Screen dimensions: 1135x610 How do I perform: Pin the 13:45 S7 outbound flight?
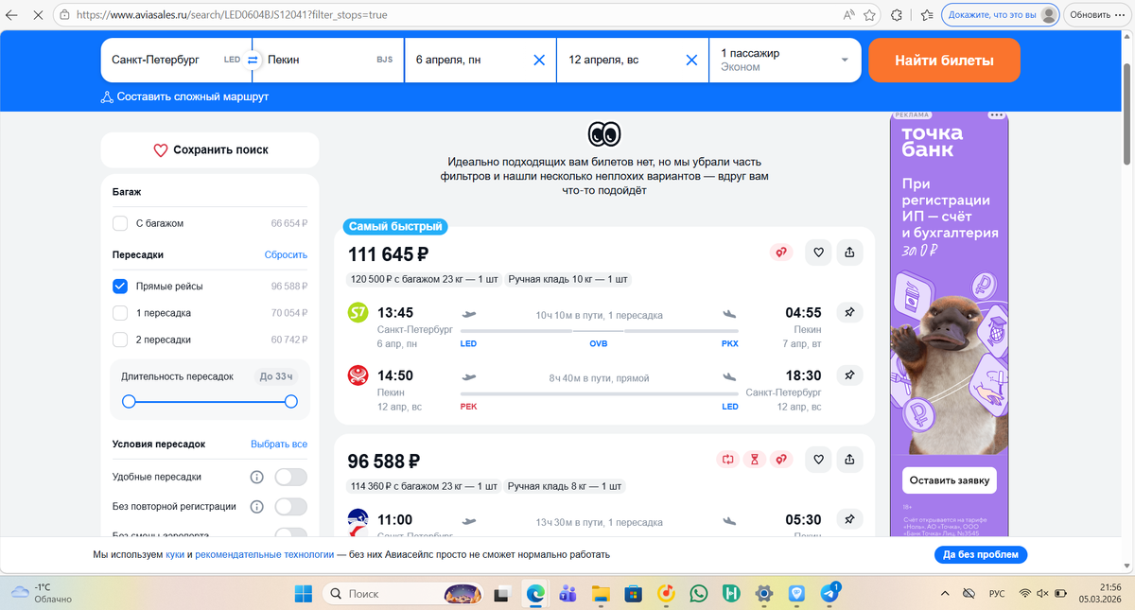click(849, 313)
